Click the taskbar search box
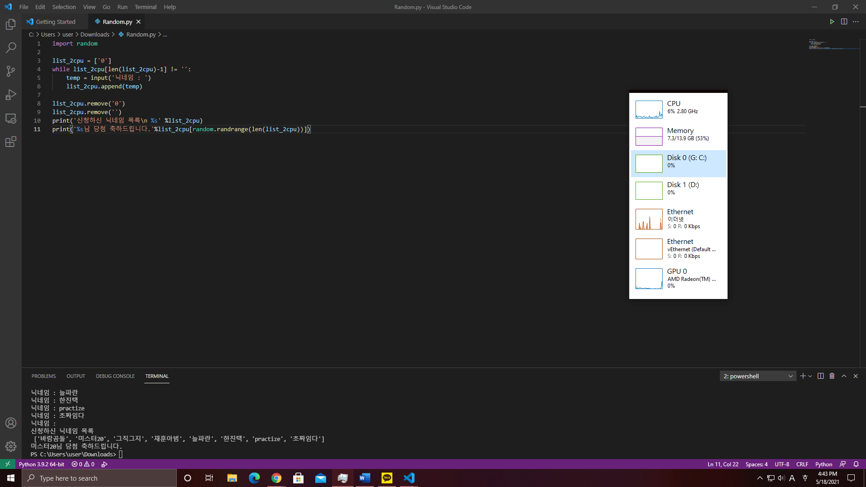866x487 pixels. click(x=99, y=478)
